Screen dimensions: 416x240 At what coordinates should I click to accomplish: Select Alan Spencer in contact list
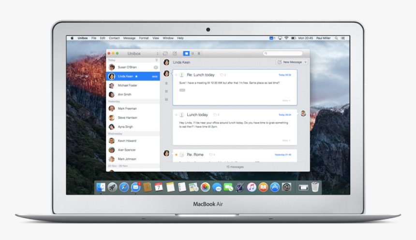(133, 150)
